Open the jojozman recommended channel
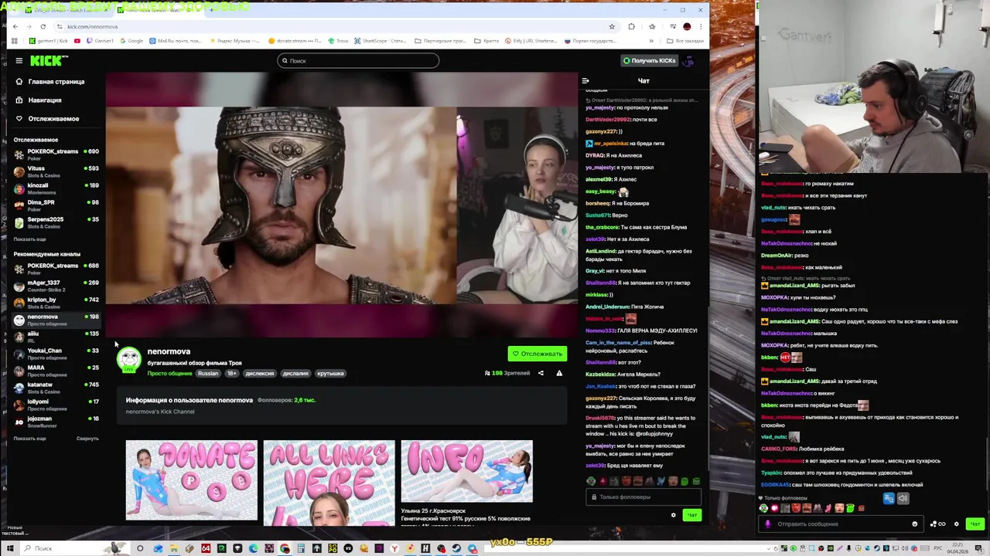This screenshot has height=556, width=990. point(56,421)
